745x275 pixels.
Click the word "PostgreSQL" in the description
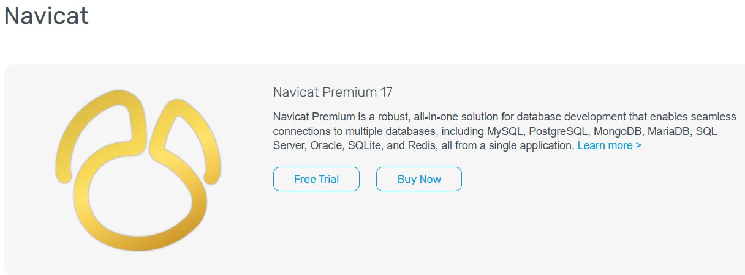[558, 131]
